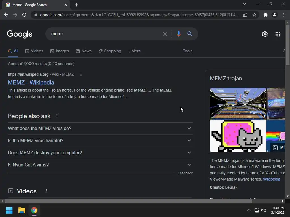This screenshot has width=290, height=217.
Task: Click the Feedback link
Action: tap(185, 173)
